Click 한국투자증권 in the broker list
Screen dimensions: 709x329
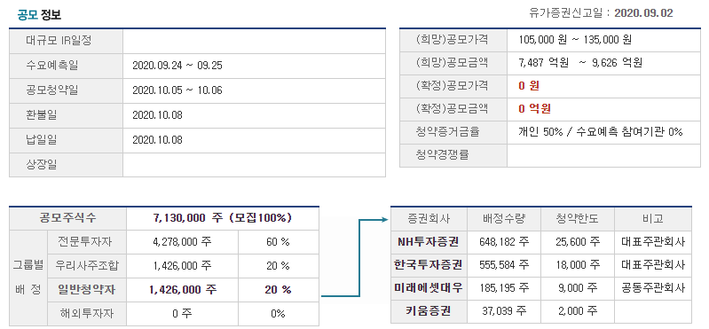[429, 265]
